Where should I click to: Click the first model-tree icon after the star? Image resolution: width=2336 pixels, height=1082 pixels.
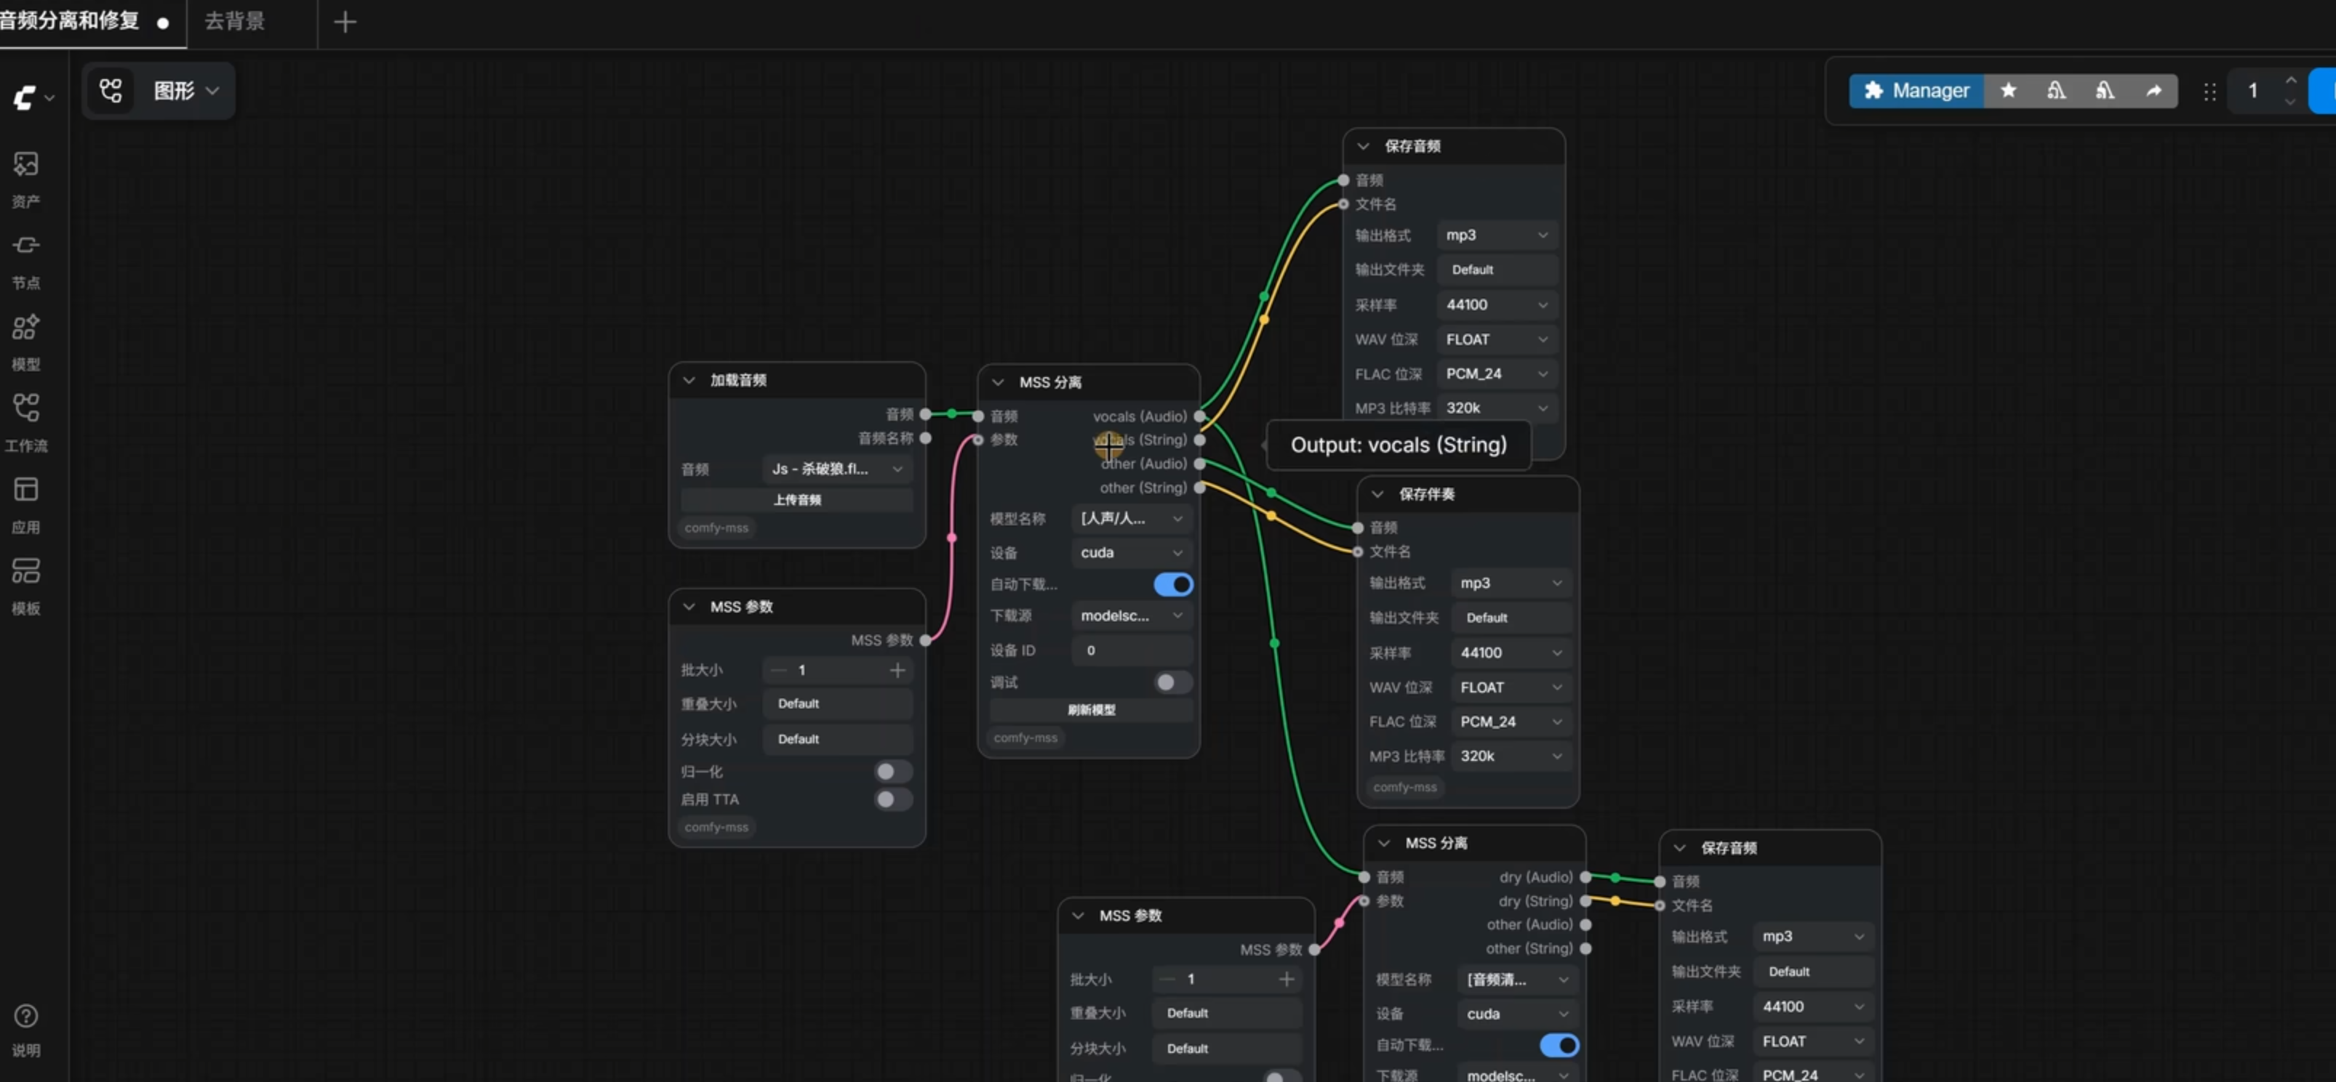(2056, 91)
